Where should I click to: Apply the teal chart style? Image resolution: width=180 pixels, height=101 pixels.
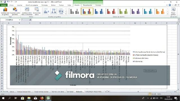(148, 11)
